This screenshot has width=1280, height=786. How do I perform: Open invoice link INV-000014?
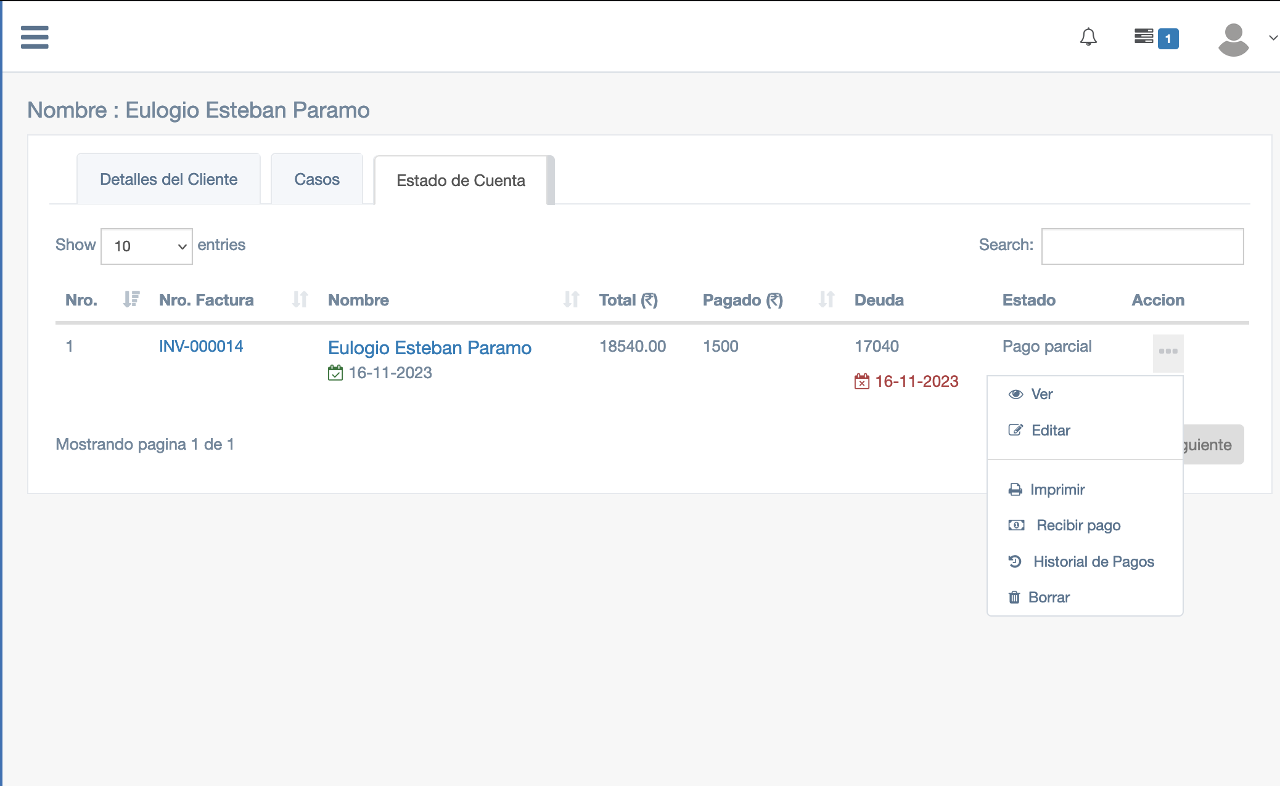[x=201, y=346]
